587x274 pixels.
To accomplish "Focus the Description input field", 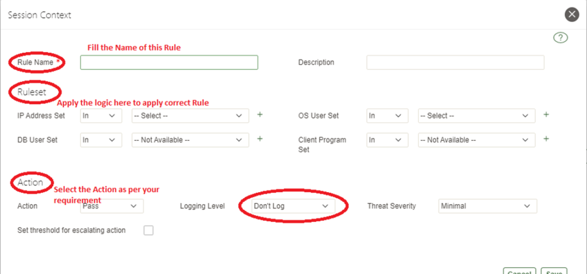I will (455, 62).
